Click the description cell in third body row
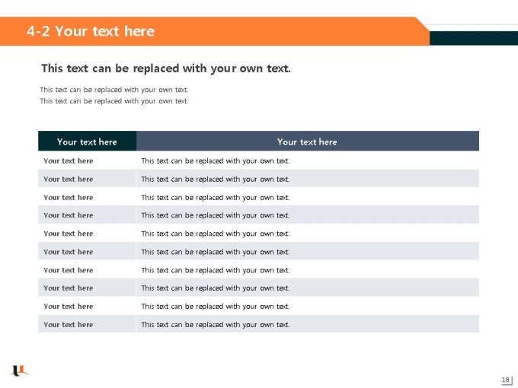 click(308, 197)
